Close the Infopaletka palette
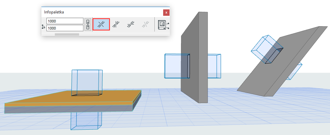Image resolution: width=330 pixels, height=135 pixels. coord(166,13)
